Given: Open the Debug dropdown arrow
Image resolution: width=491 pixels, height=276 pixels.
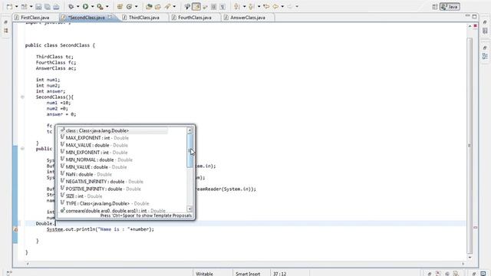Looking at the screenshot, I should click(x=77, y=7).
